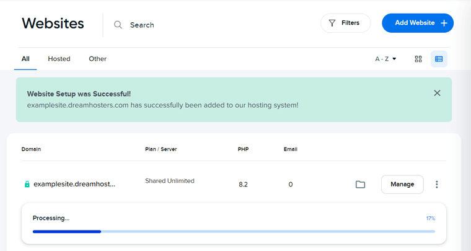Click the Add Website button

418,23
